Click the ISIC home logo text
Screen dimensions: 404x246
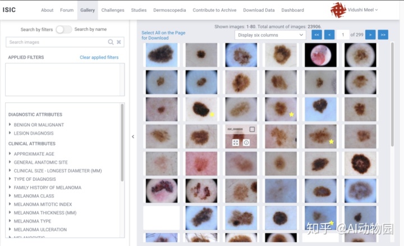click(x=9, y=10)
